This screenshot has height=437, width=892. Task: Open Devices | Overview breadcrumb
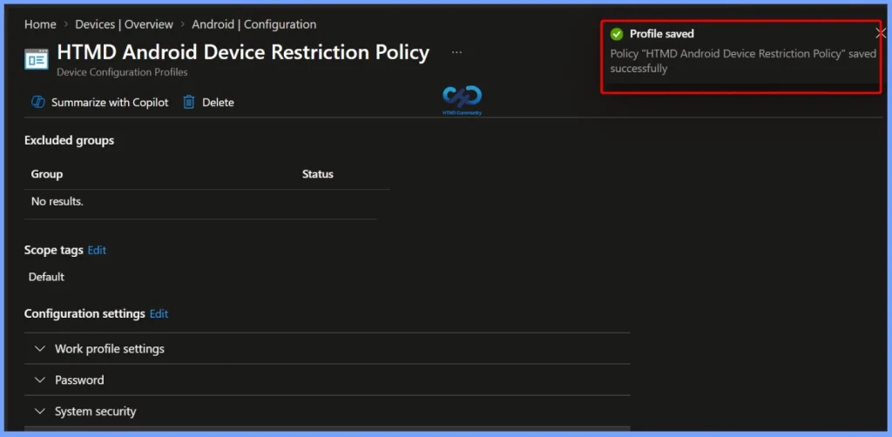(x=124, y=24)
